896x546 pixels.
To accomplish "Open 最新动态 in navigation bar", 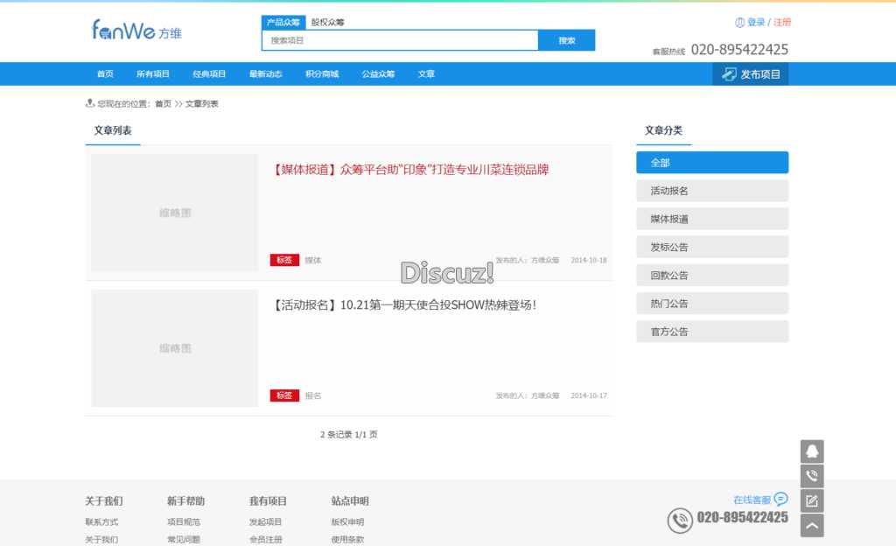I will click(x=266, y=73).
